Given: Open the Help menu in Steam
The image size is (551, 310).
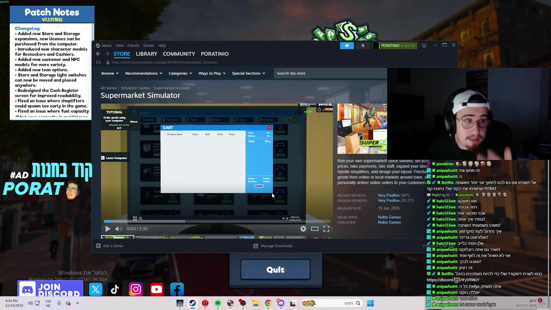Looking at the screenshot, I should pyautogui.click(x=162, y=45).
